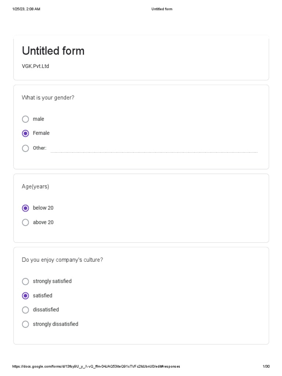Select the below 20 age option
The width and height of the screenshot is (282, 376).
[25, 208]
